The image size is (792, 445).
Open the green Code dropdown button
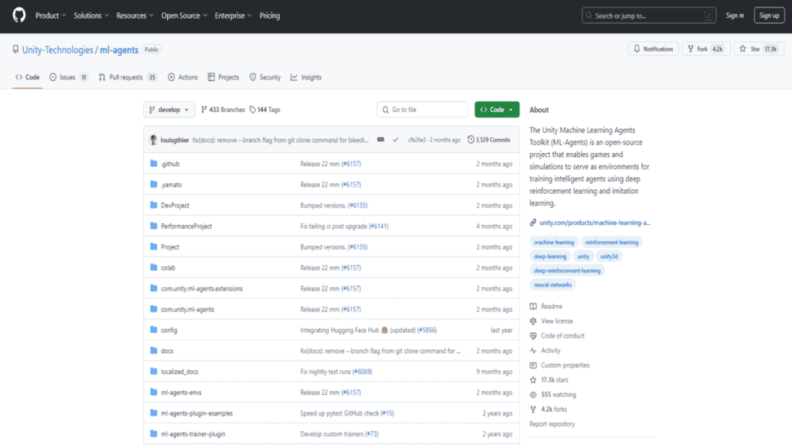tap(497, 110)
